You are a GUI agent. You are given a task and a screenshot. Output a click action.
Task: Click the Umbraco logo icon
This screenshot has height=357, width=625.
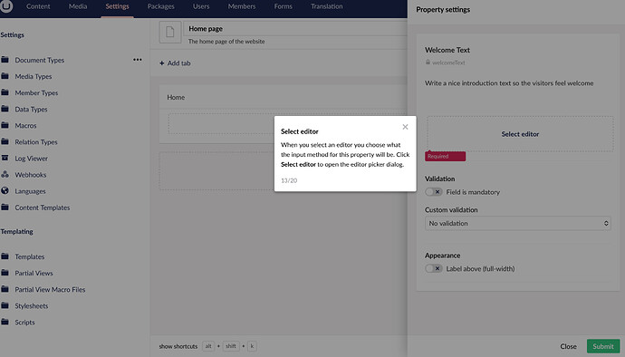pyautogui.click(x=6, y=6)
